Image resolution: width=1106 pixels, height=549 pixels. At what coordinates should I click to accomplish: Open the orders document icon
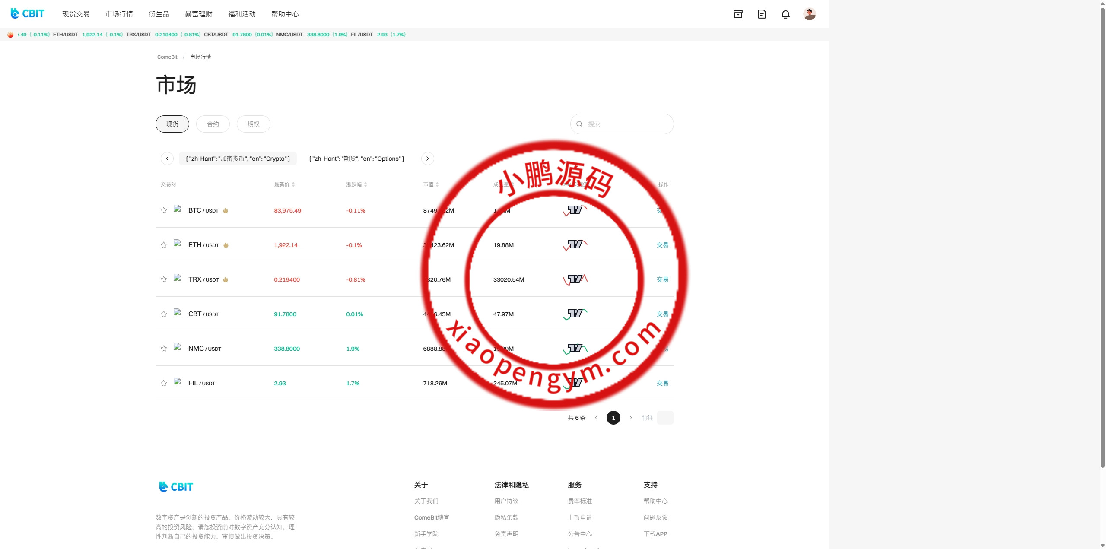(762, 14)
